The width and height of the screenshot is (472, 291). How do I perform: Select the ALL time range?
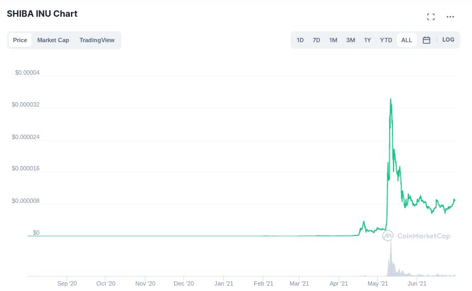[407, 40]
